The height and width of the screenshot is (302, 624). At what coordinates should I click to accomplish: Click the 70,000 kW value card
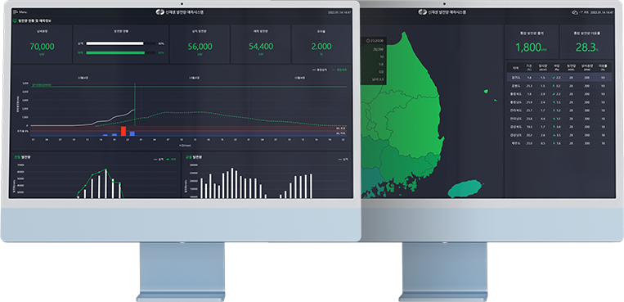[x=42, y=44]
